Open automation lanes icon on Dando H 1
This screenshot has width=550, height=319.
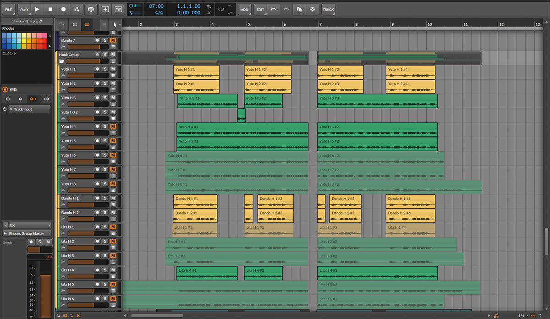tap(113, 204)
